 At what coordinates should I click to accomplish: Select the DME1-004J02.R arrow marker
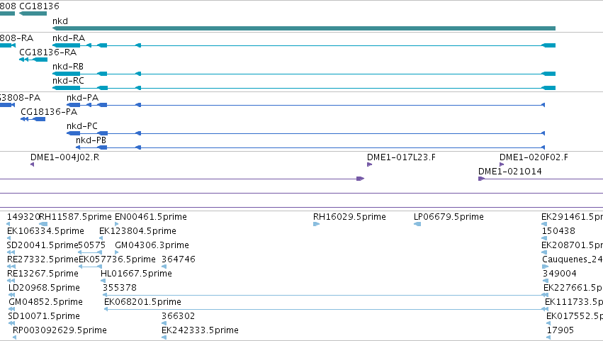[x=33, y=164]
